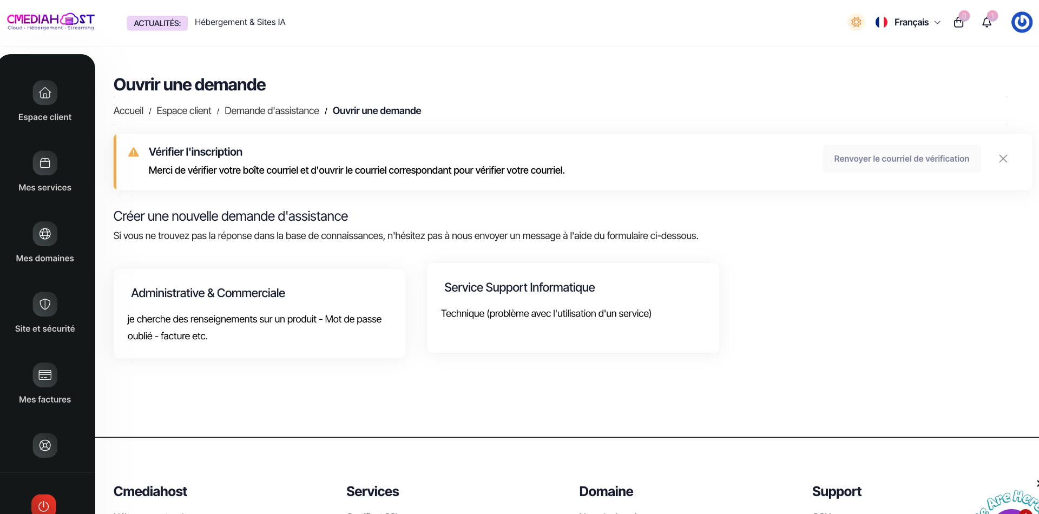
Task: Open Site et sécurité shield icon
Action: [x=45, y=304]
